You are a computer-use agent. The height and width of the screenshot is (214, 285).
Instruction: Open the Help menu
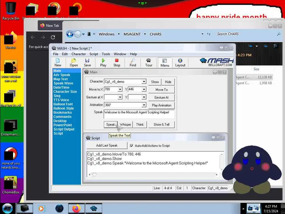[133, 54]
